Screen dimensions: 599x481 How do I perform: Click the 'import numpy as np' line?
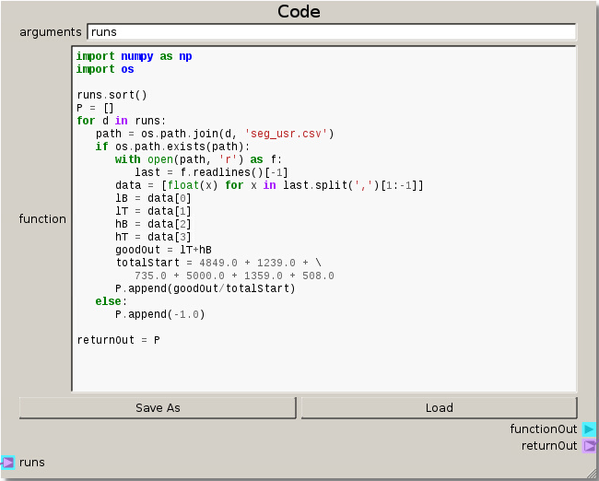pos(134,56)
